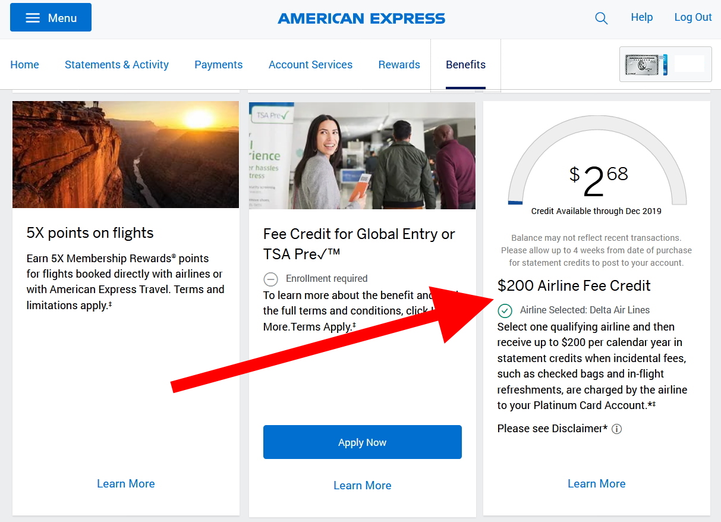Toggle the Airline Selected: Delta Air Lines checkmark

[505, 310]
